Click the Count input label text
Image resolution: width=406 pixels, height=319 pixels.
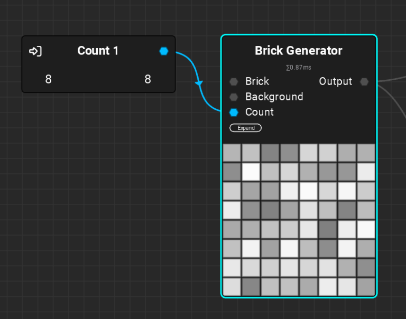click(259, 112)
